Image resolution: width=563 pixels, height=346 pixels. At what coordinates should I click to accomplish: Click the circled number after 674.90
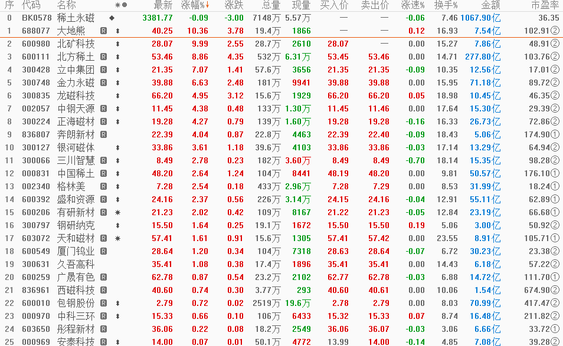point(555,290)
